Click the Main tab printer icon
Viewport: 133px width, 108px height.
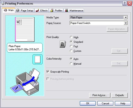(5, 10)
